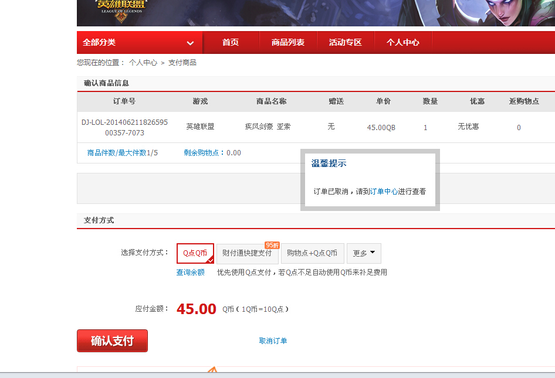Click the 支付方式 section header
Viewport: 555px width, 378px height.
pos(99,220)
